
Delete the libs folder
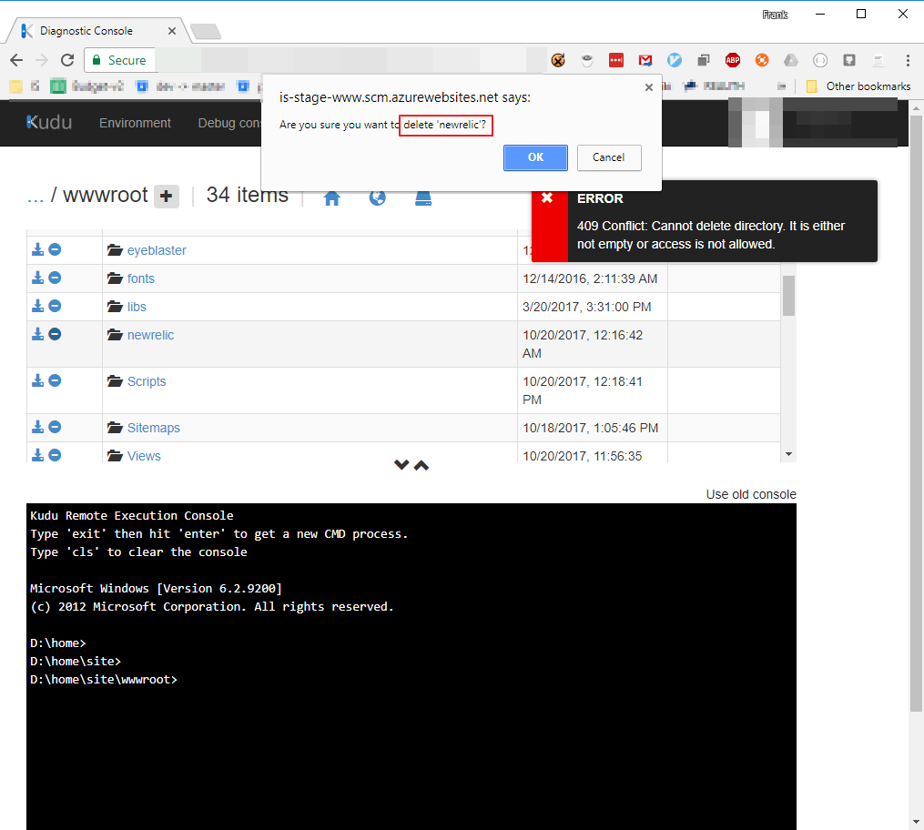click(x=55, y=306)
